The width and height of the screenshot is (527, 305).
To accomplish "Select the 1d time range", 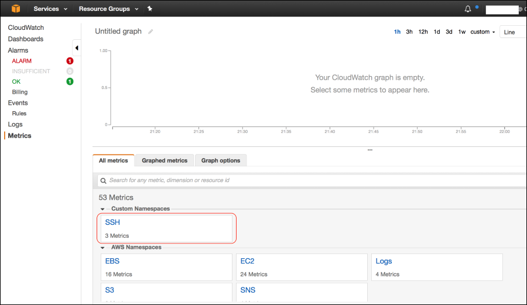I will coord(437,32).
